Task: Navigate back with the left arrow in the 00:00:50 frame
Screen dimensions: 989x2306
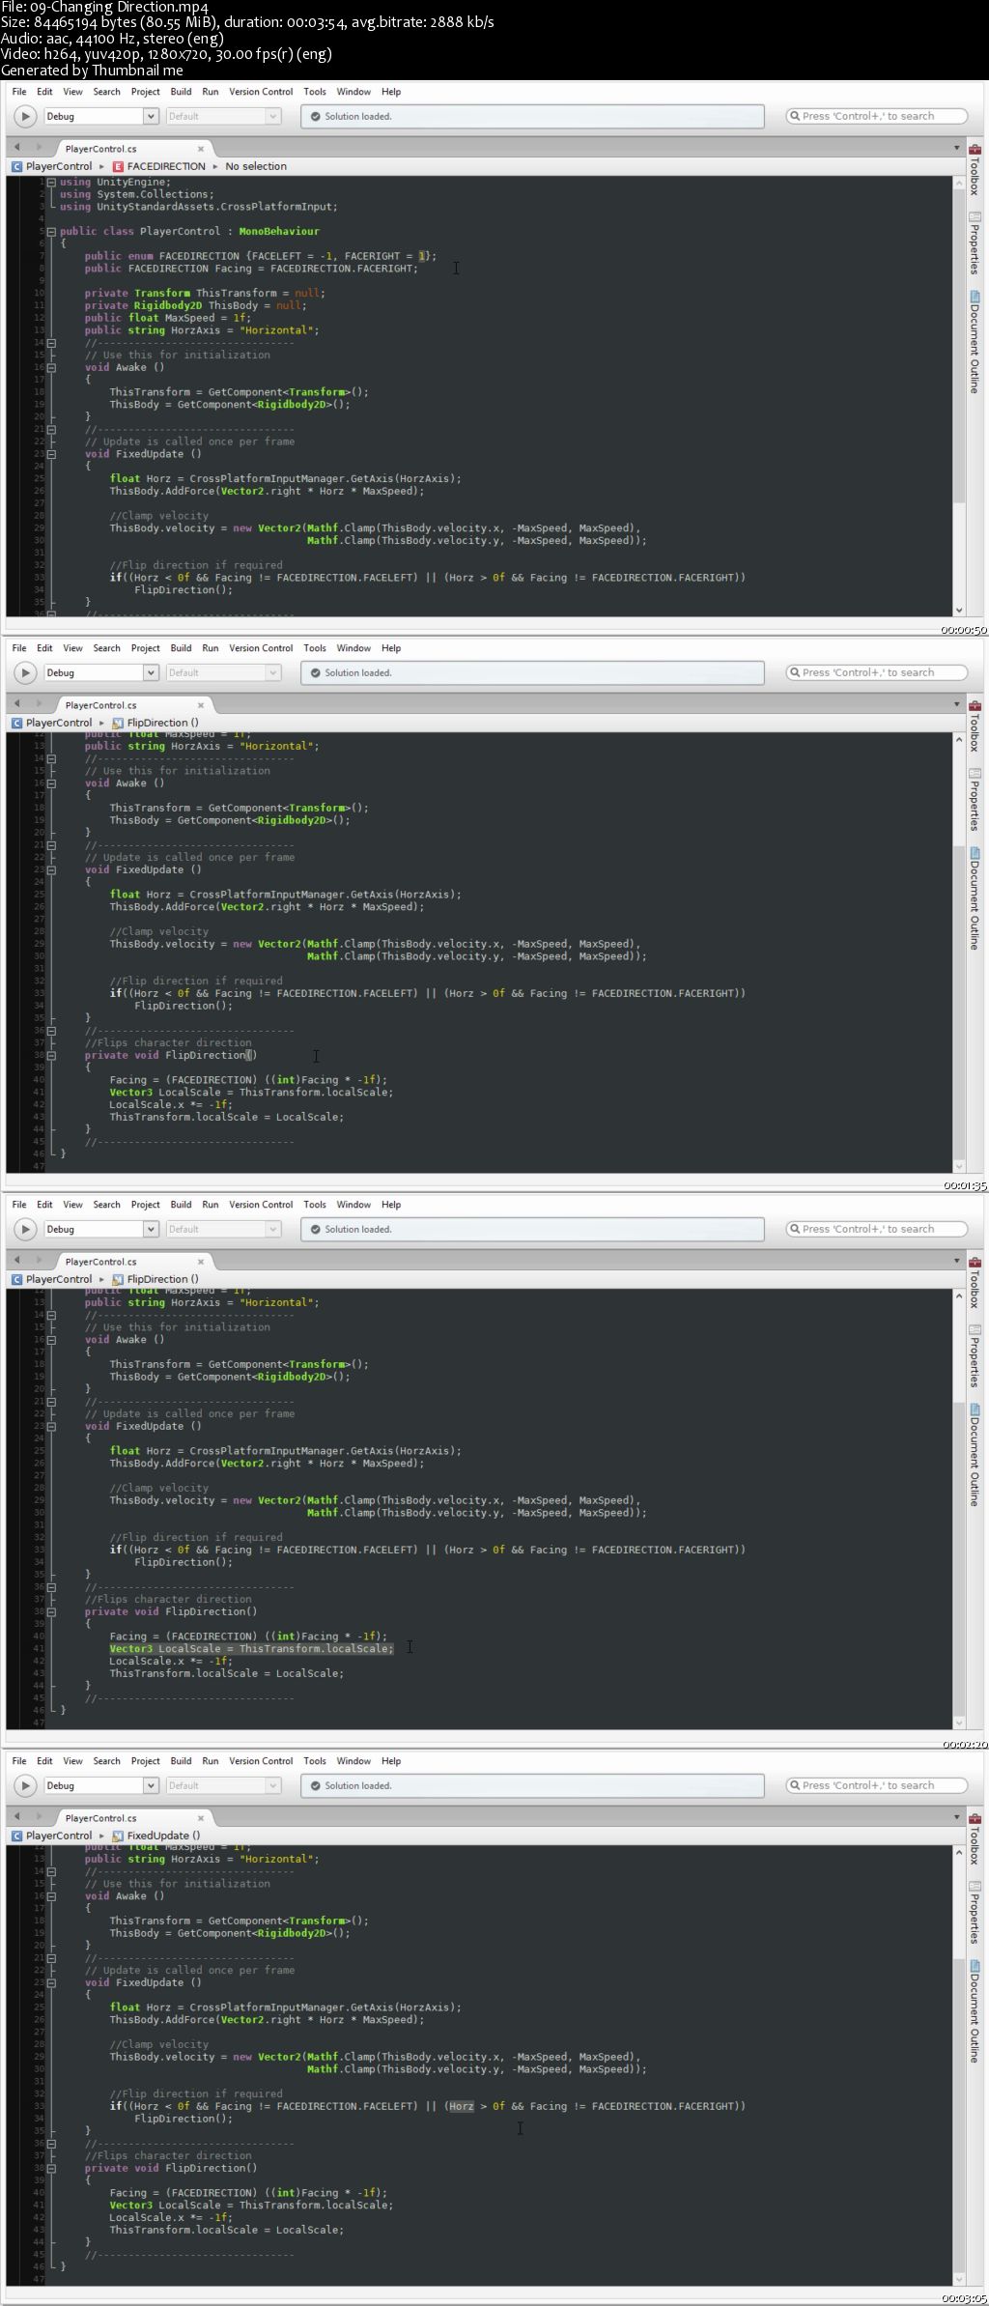Action: point(16,148)
